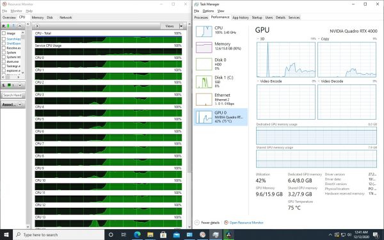This screenshot has width=384, height=240.
Task: Tick the Image select-all checkbox
Action: point(4,33)
